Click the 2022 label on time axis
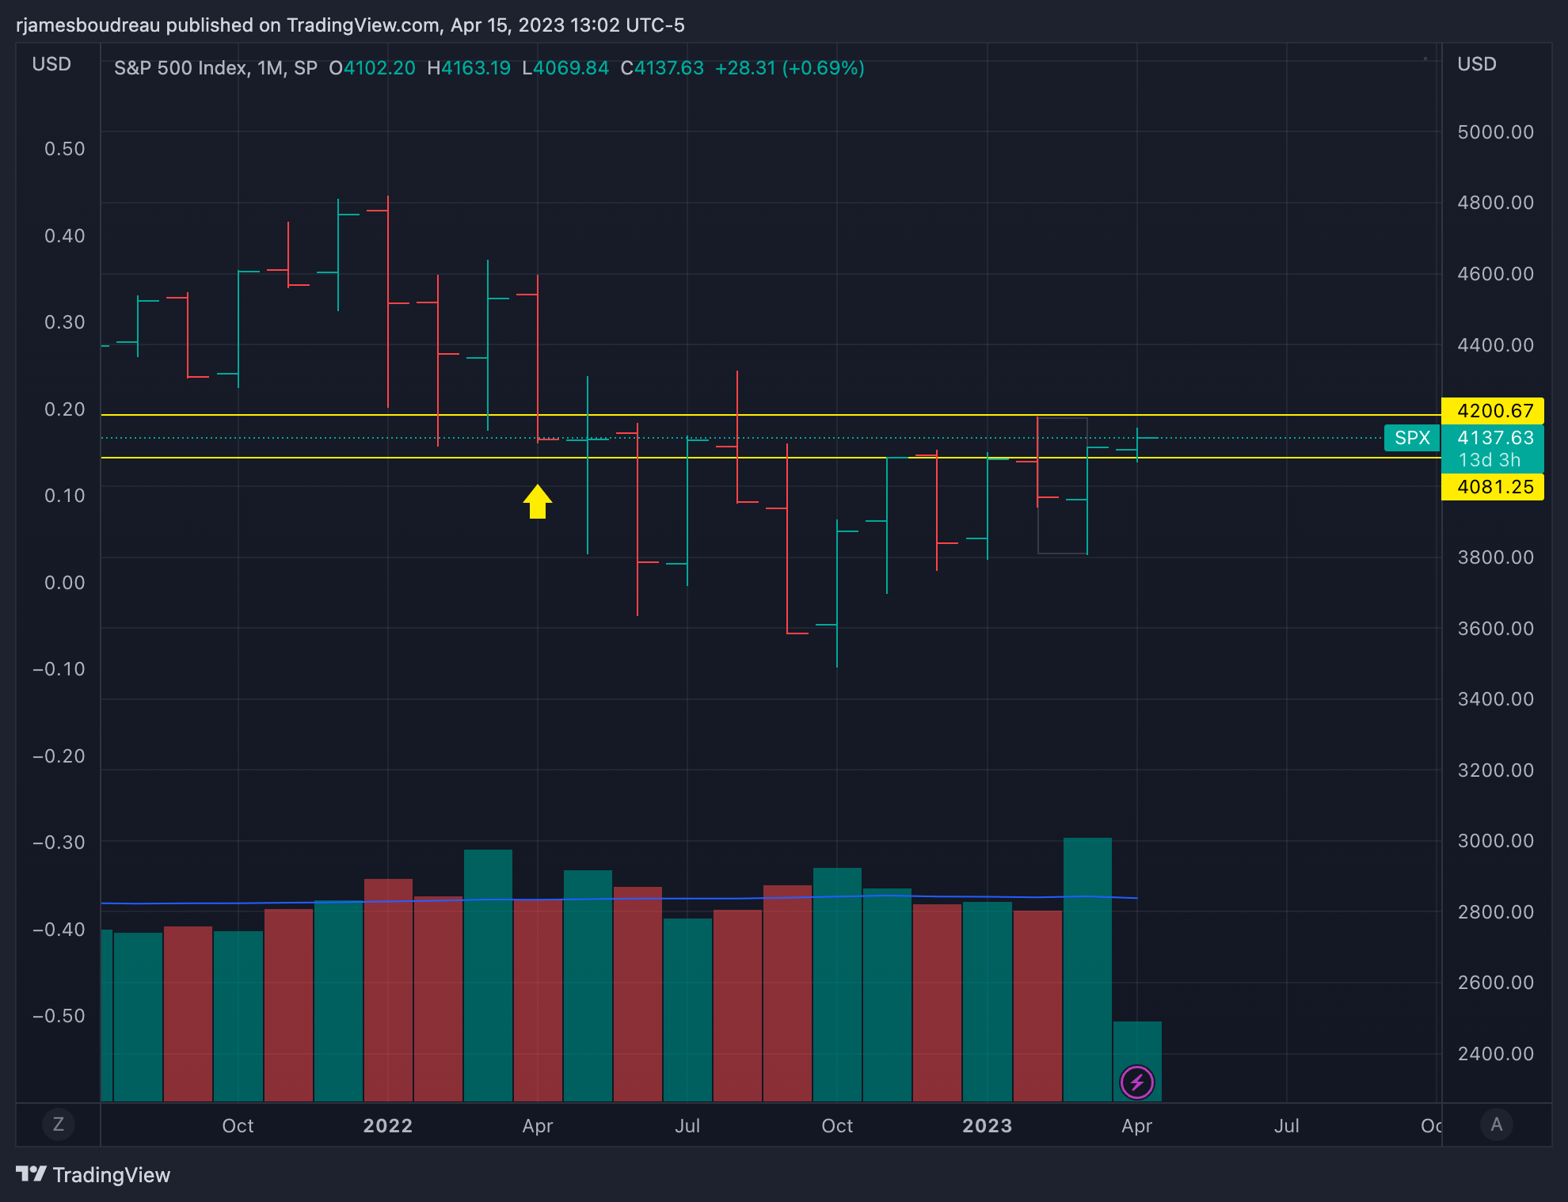The image size is (1568, 1202). (x=387, y=1125)
